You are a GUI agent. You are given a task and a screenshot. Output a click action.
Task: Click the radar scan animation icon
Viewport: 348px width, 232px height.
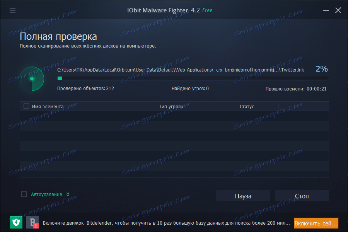pyautogui.click(x=32, y=79)
